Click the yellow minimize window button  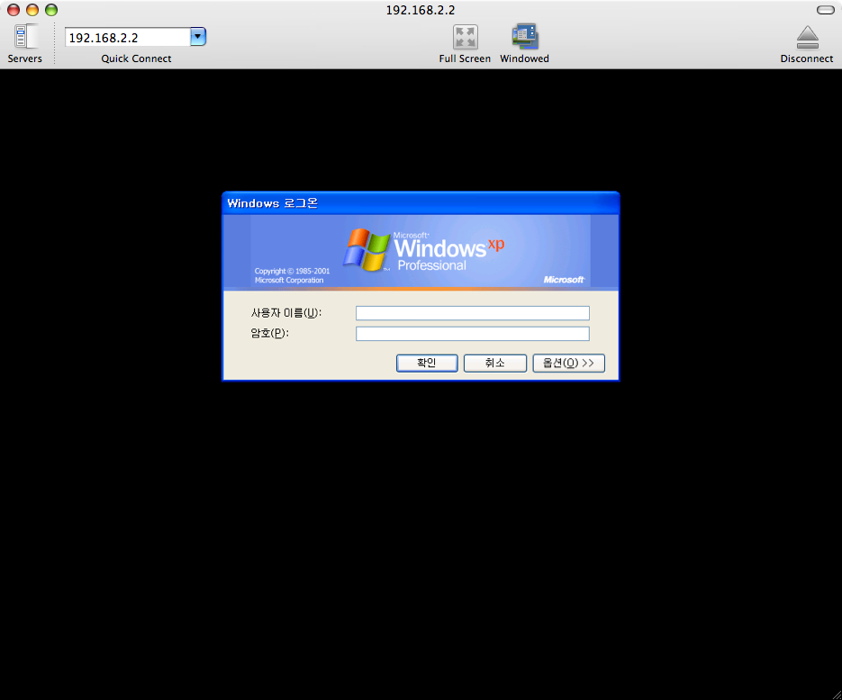tap(32, 10)
